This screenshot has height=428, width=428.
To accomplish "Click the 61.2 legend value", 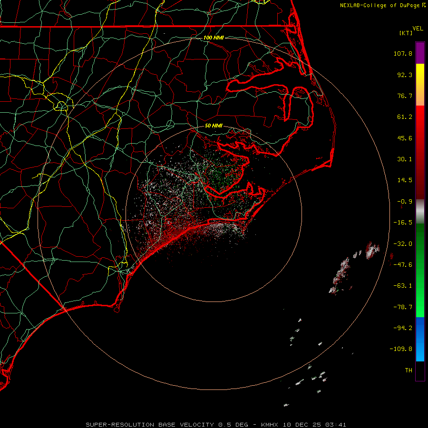I will [405, 117].
